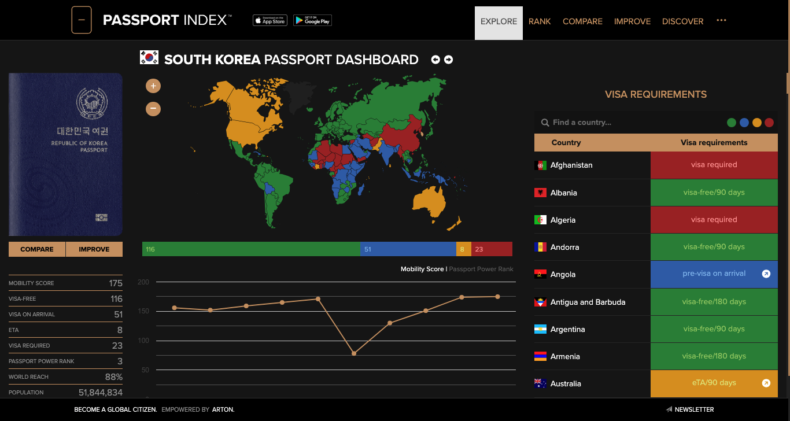This screenshot has height=421, width=790.
Task: Sort by Country column header
Action: tap(566, 142)
